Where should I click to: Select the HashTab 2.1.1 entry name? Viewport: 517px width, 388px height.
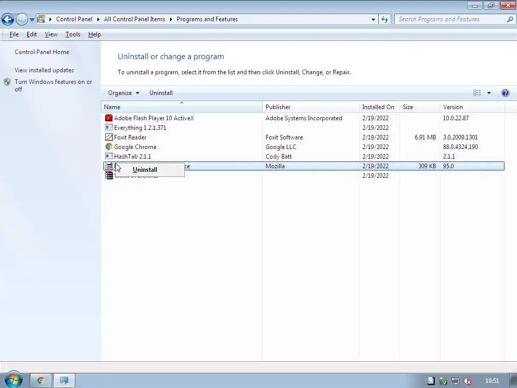(133, 157)
